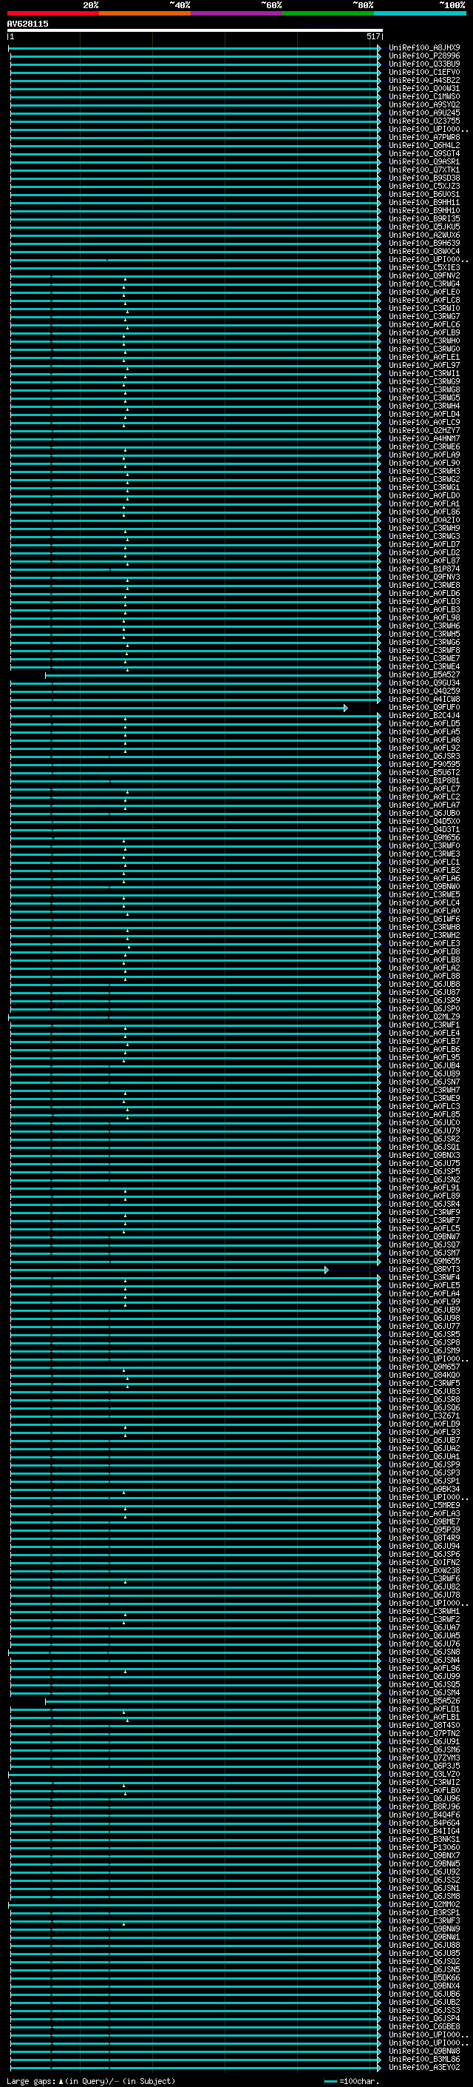Select the UniRef100_B9HH11 label
Viewport: 473px width, 2087px height.
tap(424, 203)
